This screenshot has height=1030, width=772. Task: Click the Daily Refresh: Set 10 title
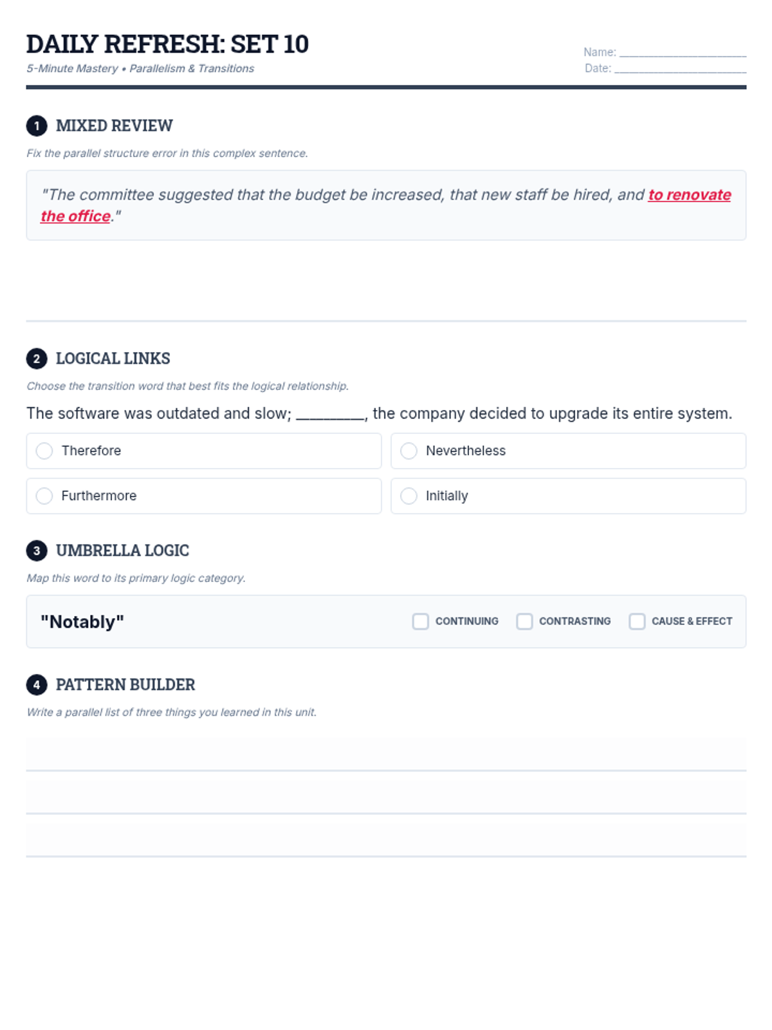click(167, 44)
